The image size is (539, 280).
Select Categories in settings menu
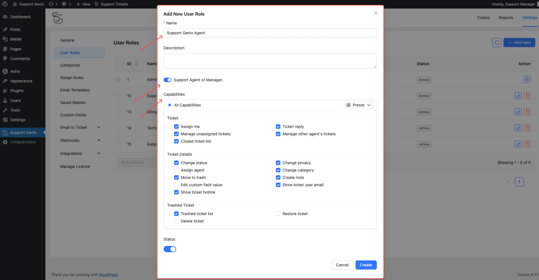pyautogui.click(x=70, y=65)
